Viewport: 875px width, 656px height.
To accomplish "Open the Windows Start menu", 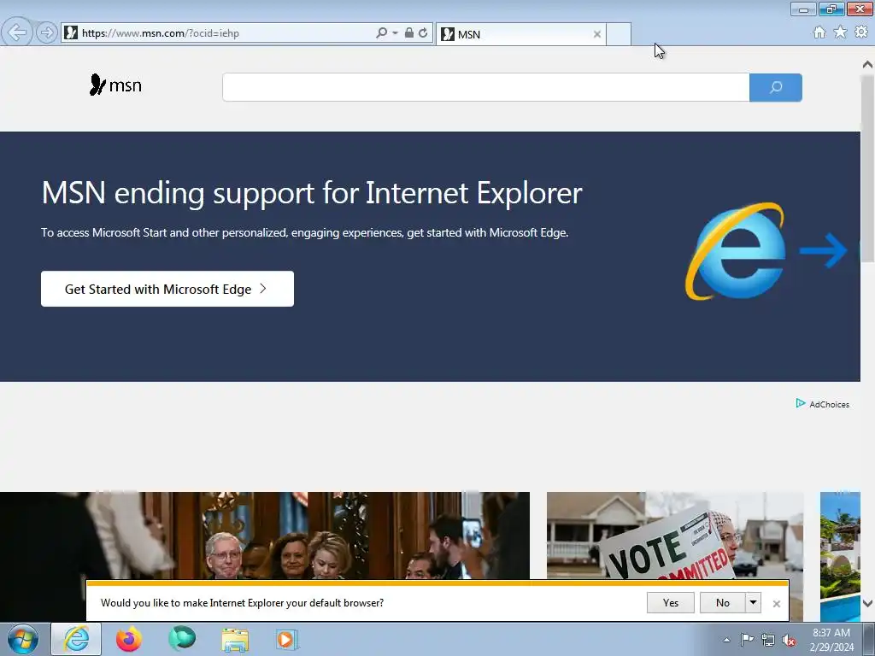I will coord(23,639).
